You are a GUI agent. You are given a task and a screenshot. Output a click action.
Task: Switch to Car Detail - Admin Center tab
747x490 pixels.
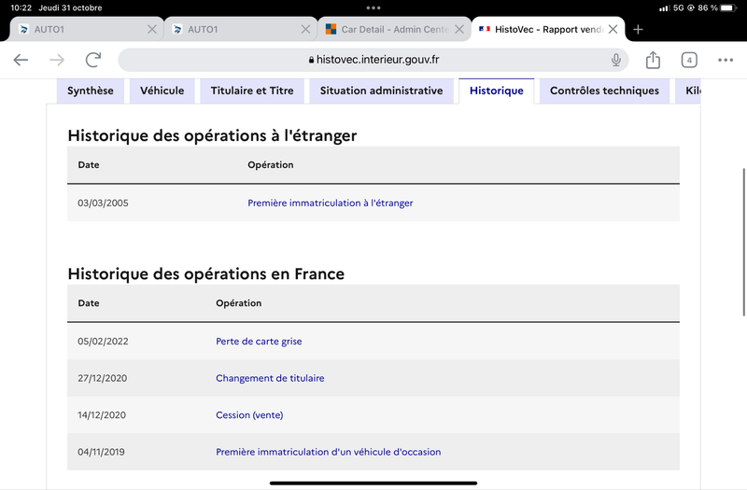click(394, 29)
